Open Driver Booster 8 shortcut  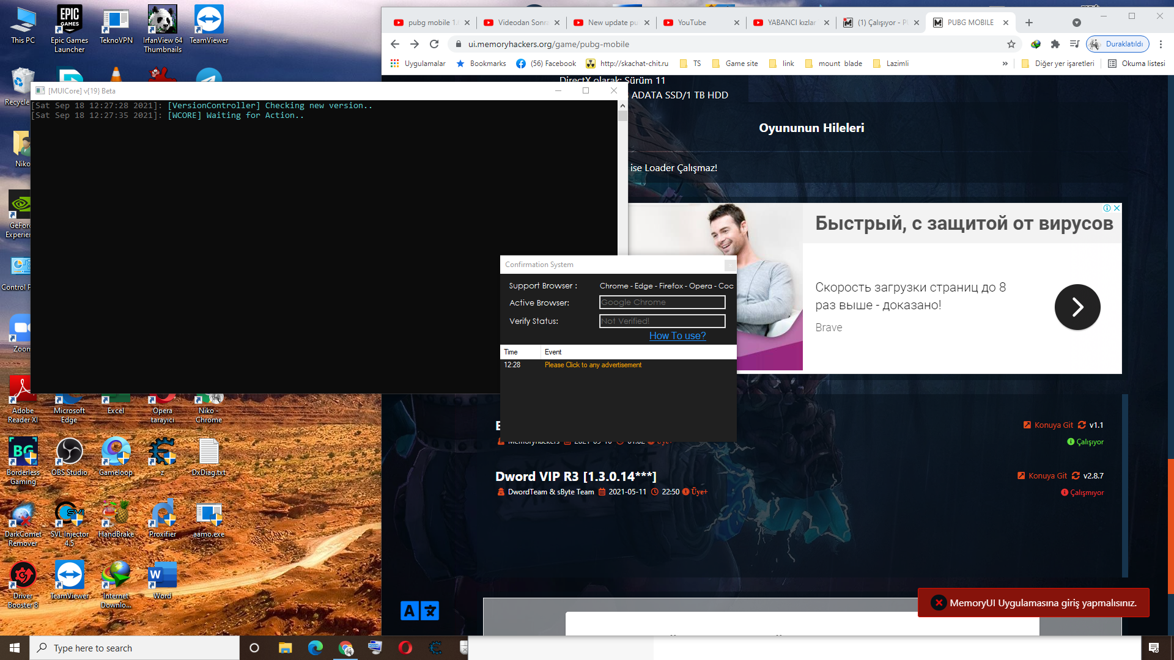coord(23,585)
